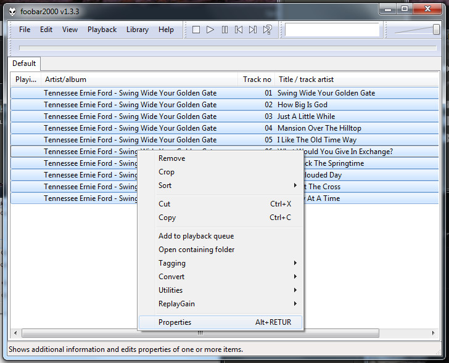Choose Remove from the context menu
This screenshot has height=363, width=449.
(x=221, y=158)
